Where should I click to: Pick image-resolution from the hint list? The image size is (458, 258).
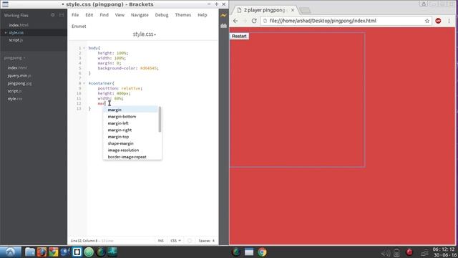coord(130,150)
